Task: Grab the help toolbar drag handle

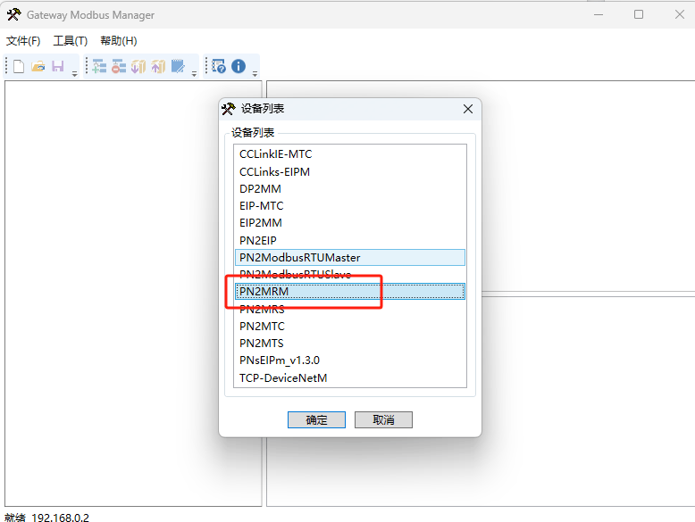Action: pos(206,66)
